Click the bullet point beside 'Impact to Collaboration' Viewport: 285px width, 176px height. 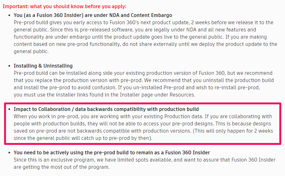[9, 109]
